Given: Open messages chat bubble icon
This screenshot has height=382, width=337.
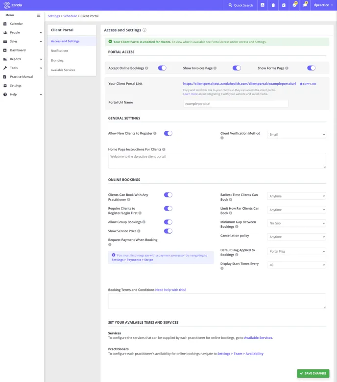Looking at the screenshot, I should pyautogui.click(x=305, y=4).
